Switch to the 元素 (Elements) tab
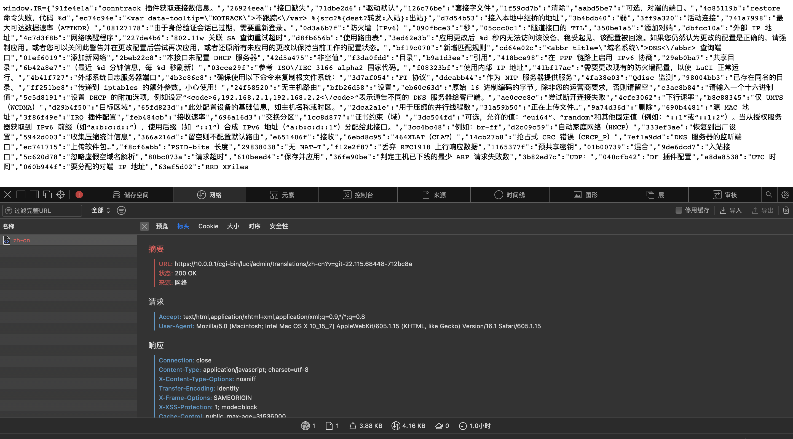The width and height of the screenshot is (793, 439). (x=282, y=194)
